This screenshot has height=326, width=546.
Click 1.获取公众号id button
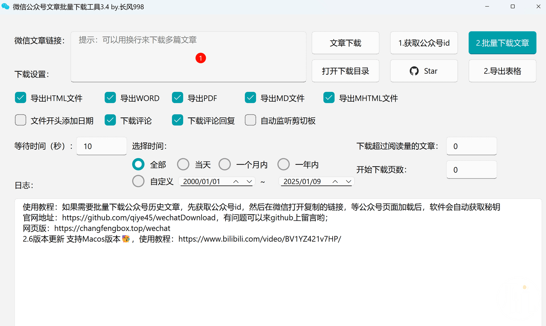tap(424, 43)
